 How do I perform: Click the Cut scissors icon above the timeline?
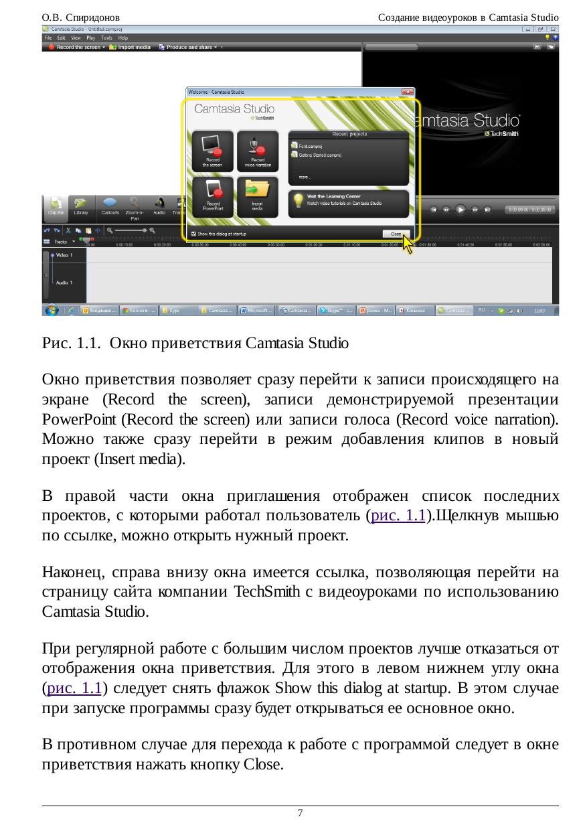[x=68, y=230]
